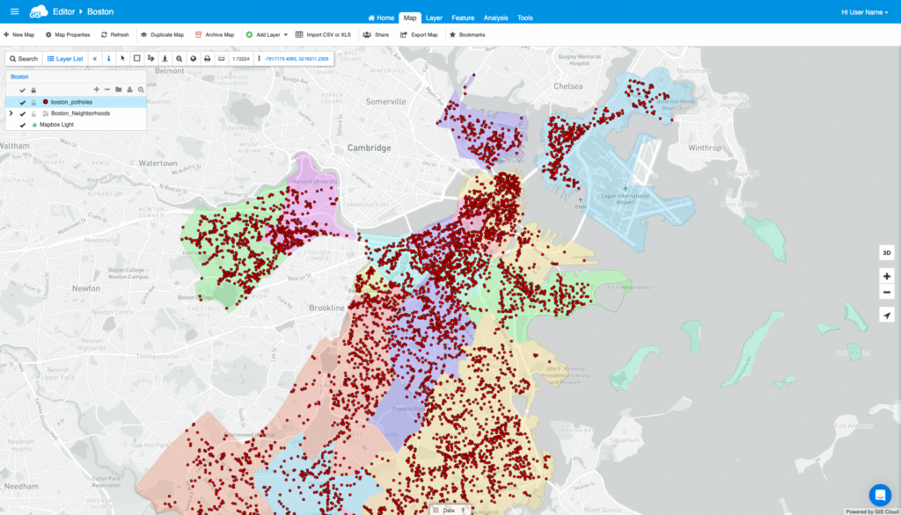Click the GPS location pin tool
The width and height of the screenshot is (901, 515).
pyautogui.click(x=164, y=58)
